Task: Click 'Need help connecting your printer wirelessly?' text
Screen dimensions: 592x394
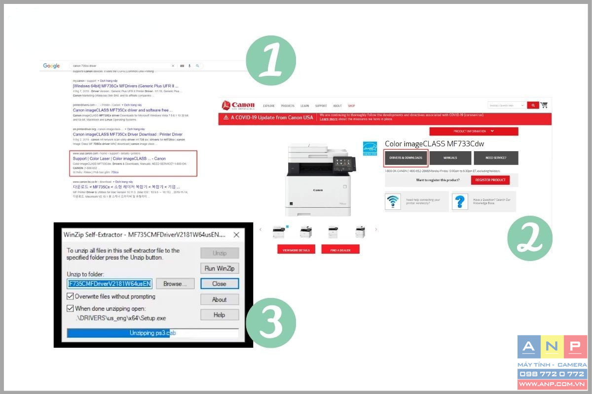Action: (x=423, y=201)
